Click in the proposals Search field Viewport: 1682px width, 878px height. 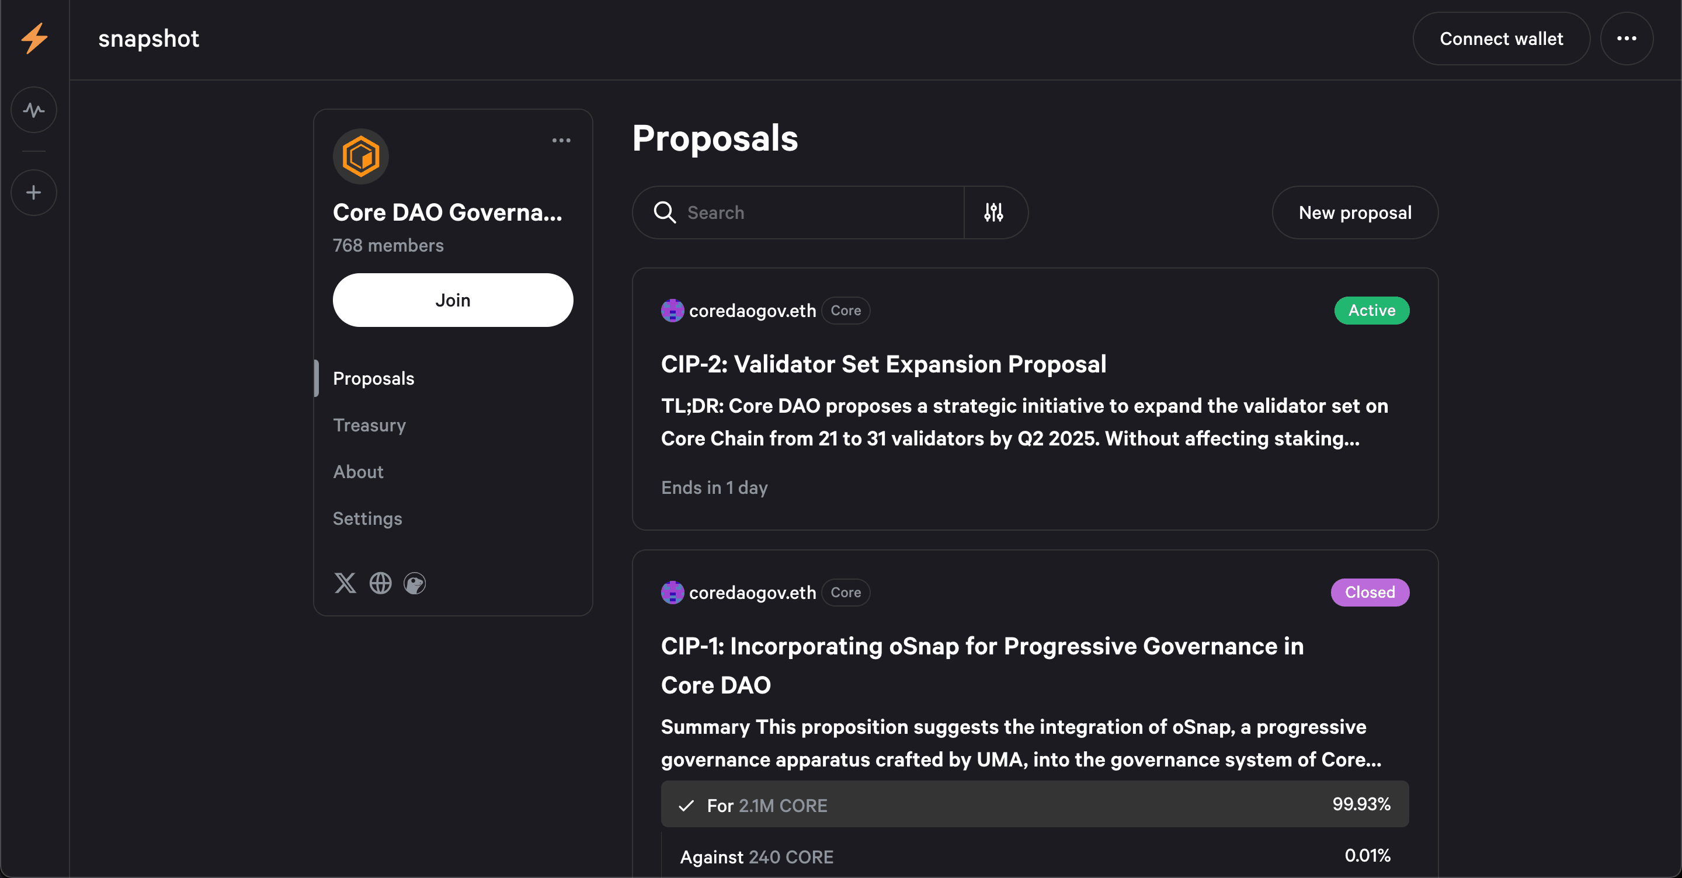coord(816,213)
